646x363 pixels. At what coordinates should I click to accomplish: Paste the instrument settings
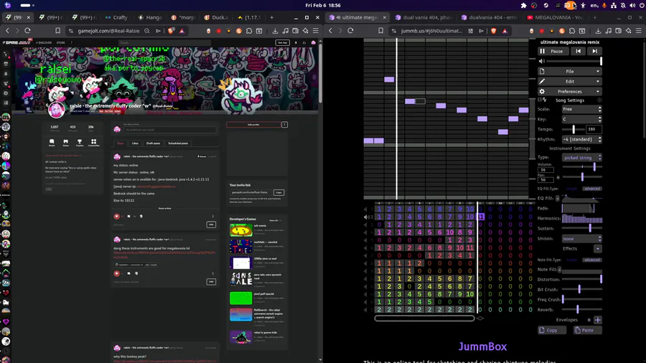(587, 330)
